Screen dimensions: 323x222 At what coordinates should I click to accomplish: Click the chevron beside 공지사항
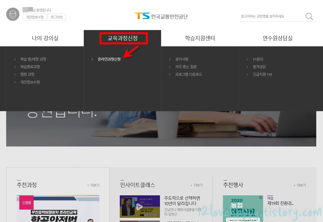[x=170, y=59]
